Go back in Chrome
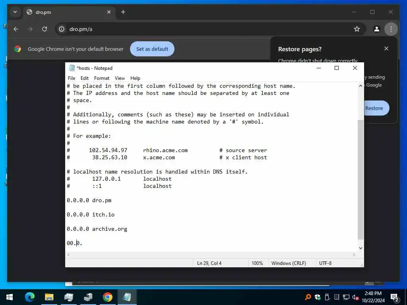 point(16,29)
